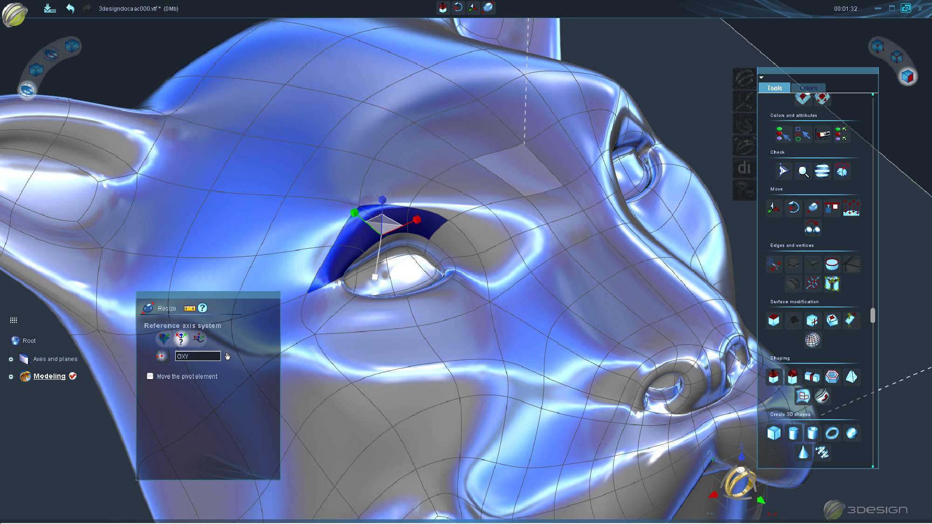The width and height of the screenshot is (932, 524).
Task: Expand the Modeling tree node
Action: (11, 376)
